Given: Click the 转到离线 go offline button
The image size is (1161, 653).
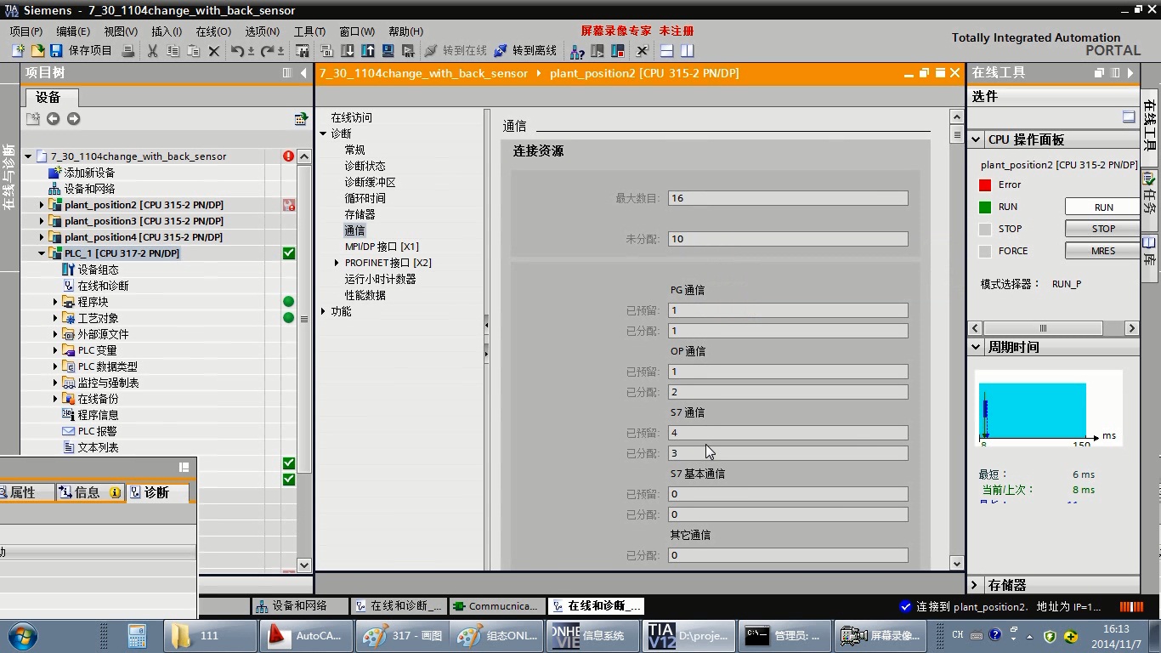Looking at the screenshot, I should 525,51.
